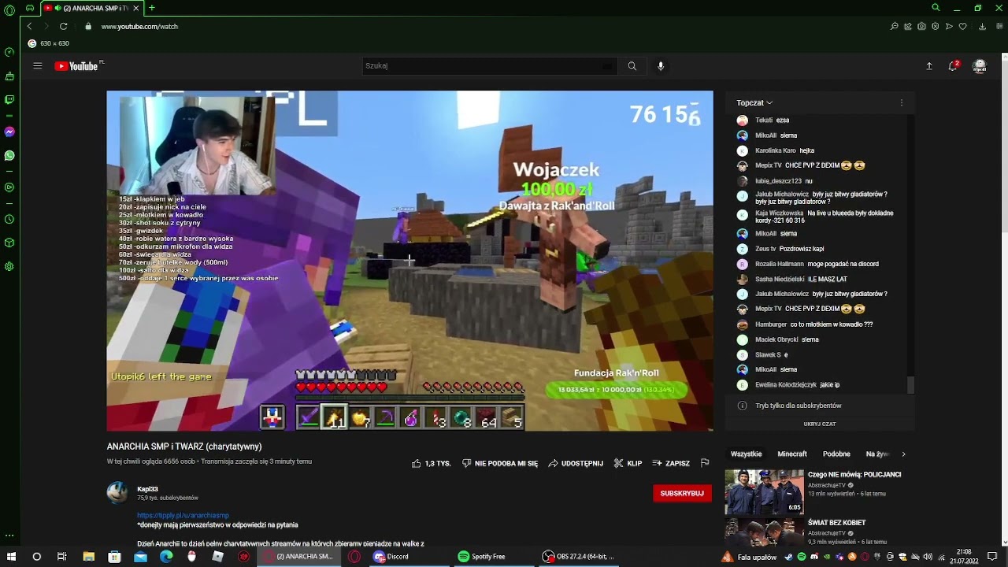Open the WhatsApp sidebar icon
This screenshot has height=567, width=1008.
click(9, 155)
